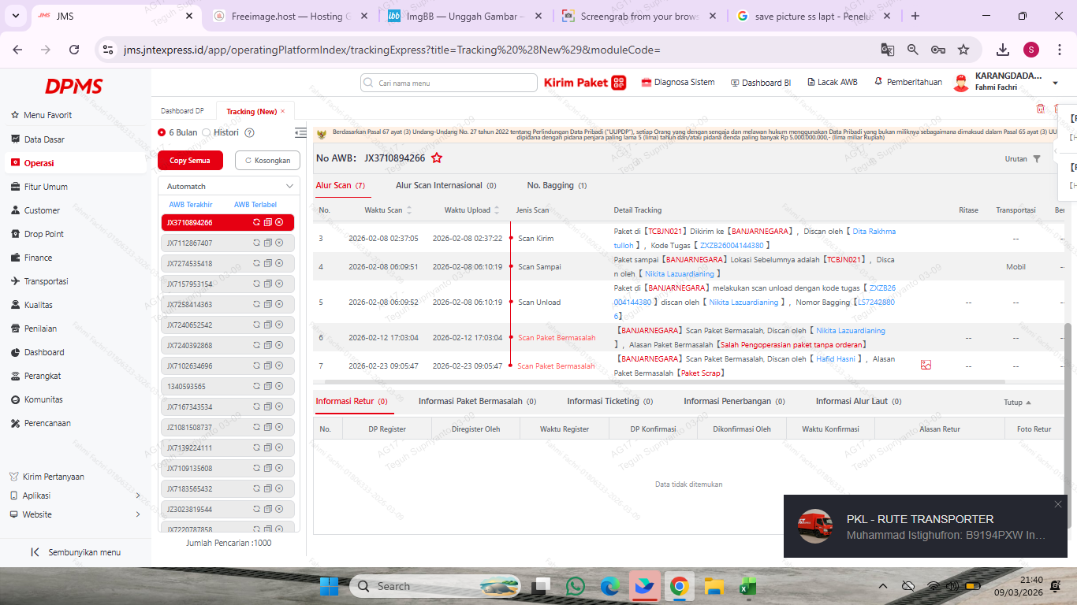Viewport: 1077px width, 605px height.
Task: Open the Informasi Alur Laut tab
Action: (859, 401)
